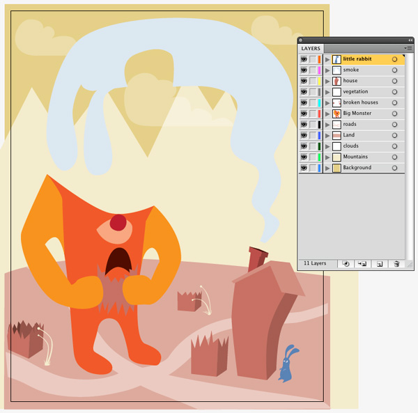This screenshot has height=413, width=418.
Task: Expand the broken houses layer
Action: 327,103
